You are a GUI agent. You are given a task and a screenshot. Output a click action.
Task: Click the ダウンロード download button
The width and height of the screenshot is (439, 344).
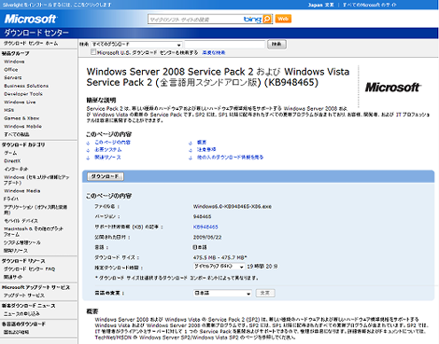pyautogui.click(x=106, y=176)
